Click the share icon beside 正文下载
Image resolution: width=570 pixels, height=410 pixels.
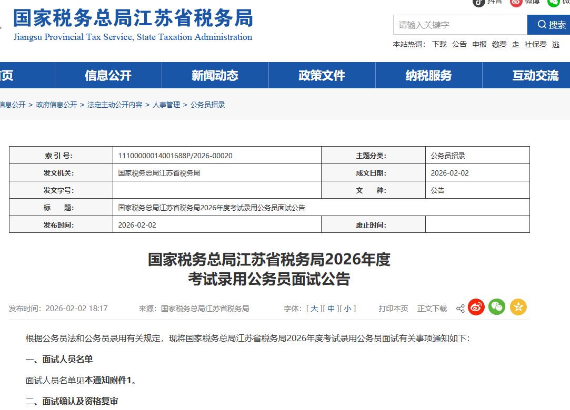[460, 309]
